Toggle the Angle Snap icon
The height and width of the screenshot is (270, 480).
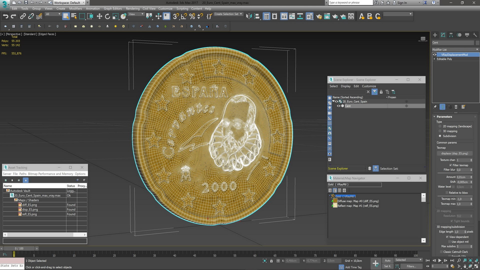[184, 16]
